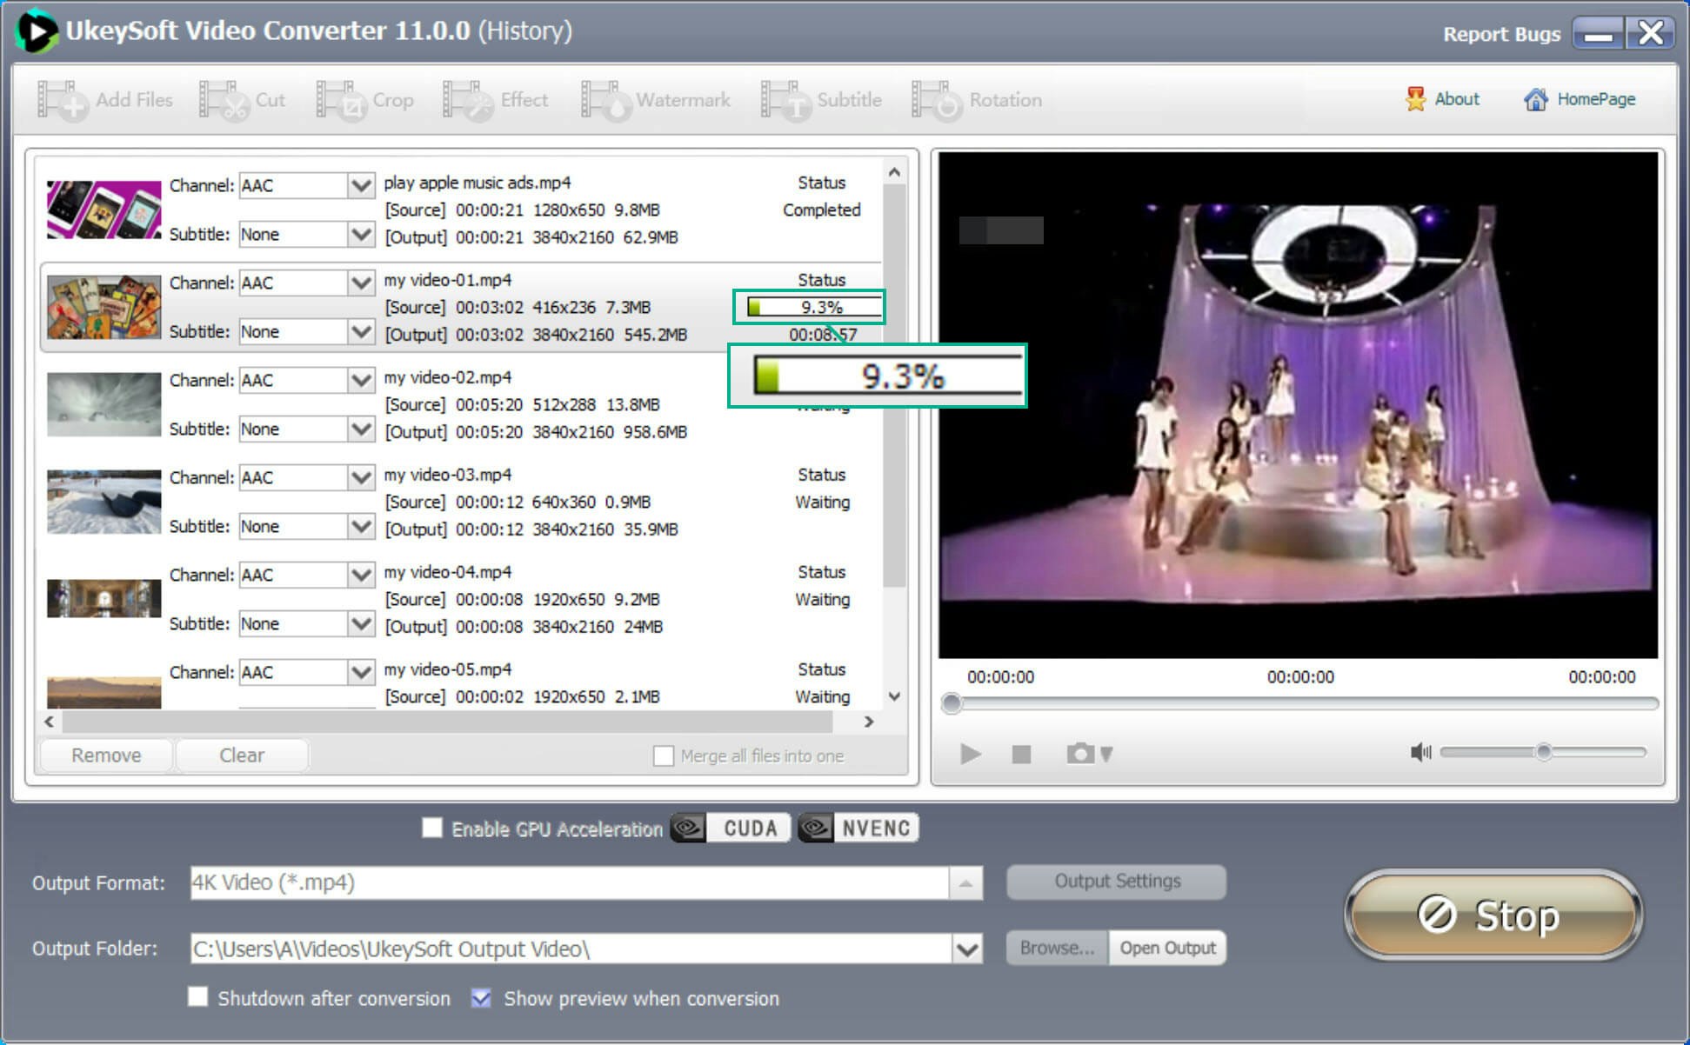The height and width of the screenshot is (1045, 1690).
Task: Play the preview video
Action: click(x=970, y=754)
